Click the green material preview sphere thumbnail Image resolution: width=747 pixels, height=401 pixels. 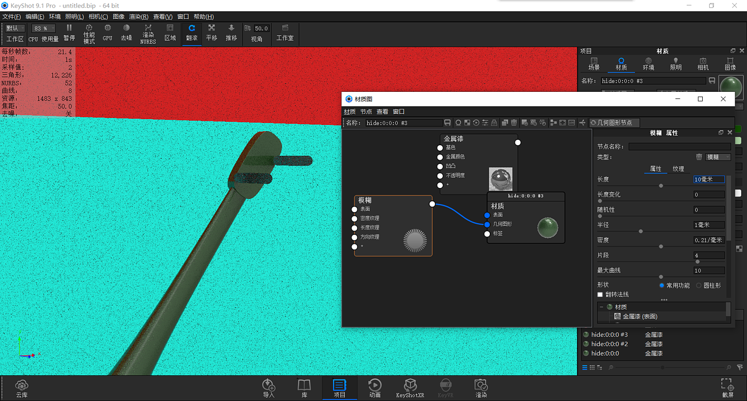click(731, 87)
